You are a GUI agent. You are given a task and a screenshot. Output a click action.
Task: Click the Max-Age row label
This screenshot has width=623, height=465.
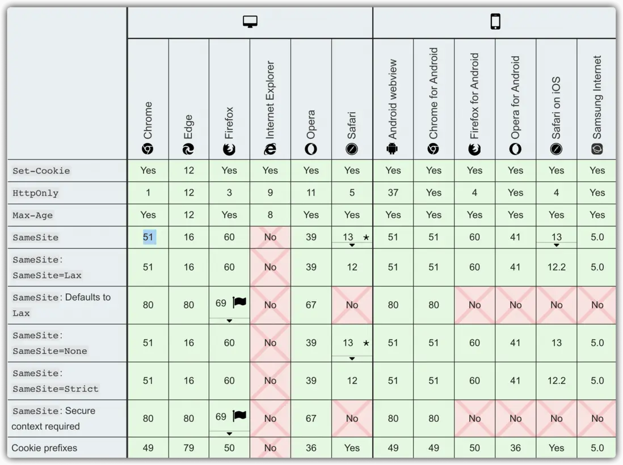coord(33,215)
